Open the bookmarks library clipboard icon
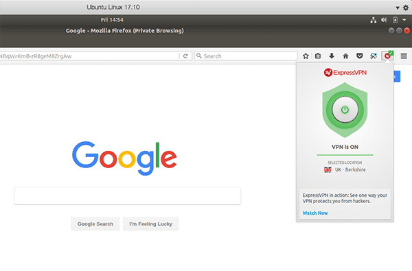The height and width of the screenshot is (271, 412). (318, 56)
